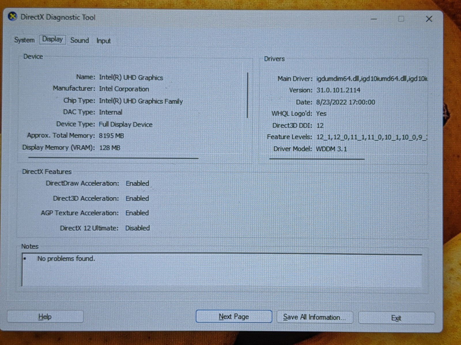Viewport: 461px width, 345px height.
Task: Select the Display tab
Action: [x=52, y=39]
